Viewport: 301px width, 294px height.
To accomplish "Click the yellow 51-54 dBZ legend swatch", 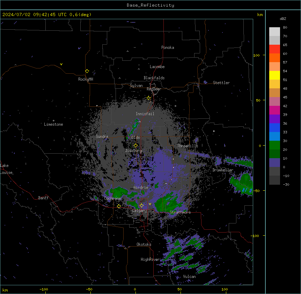I will 274,75.
